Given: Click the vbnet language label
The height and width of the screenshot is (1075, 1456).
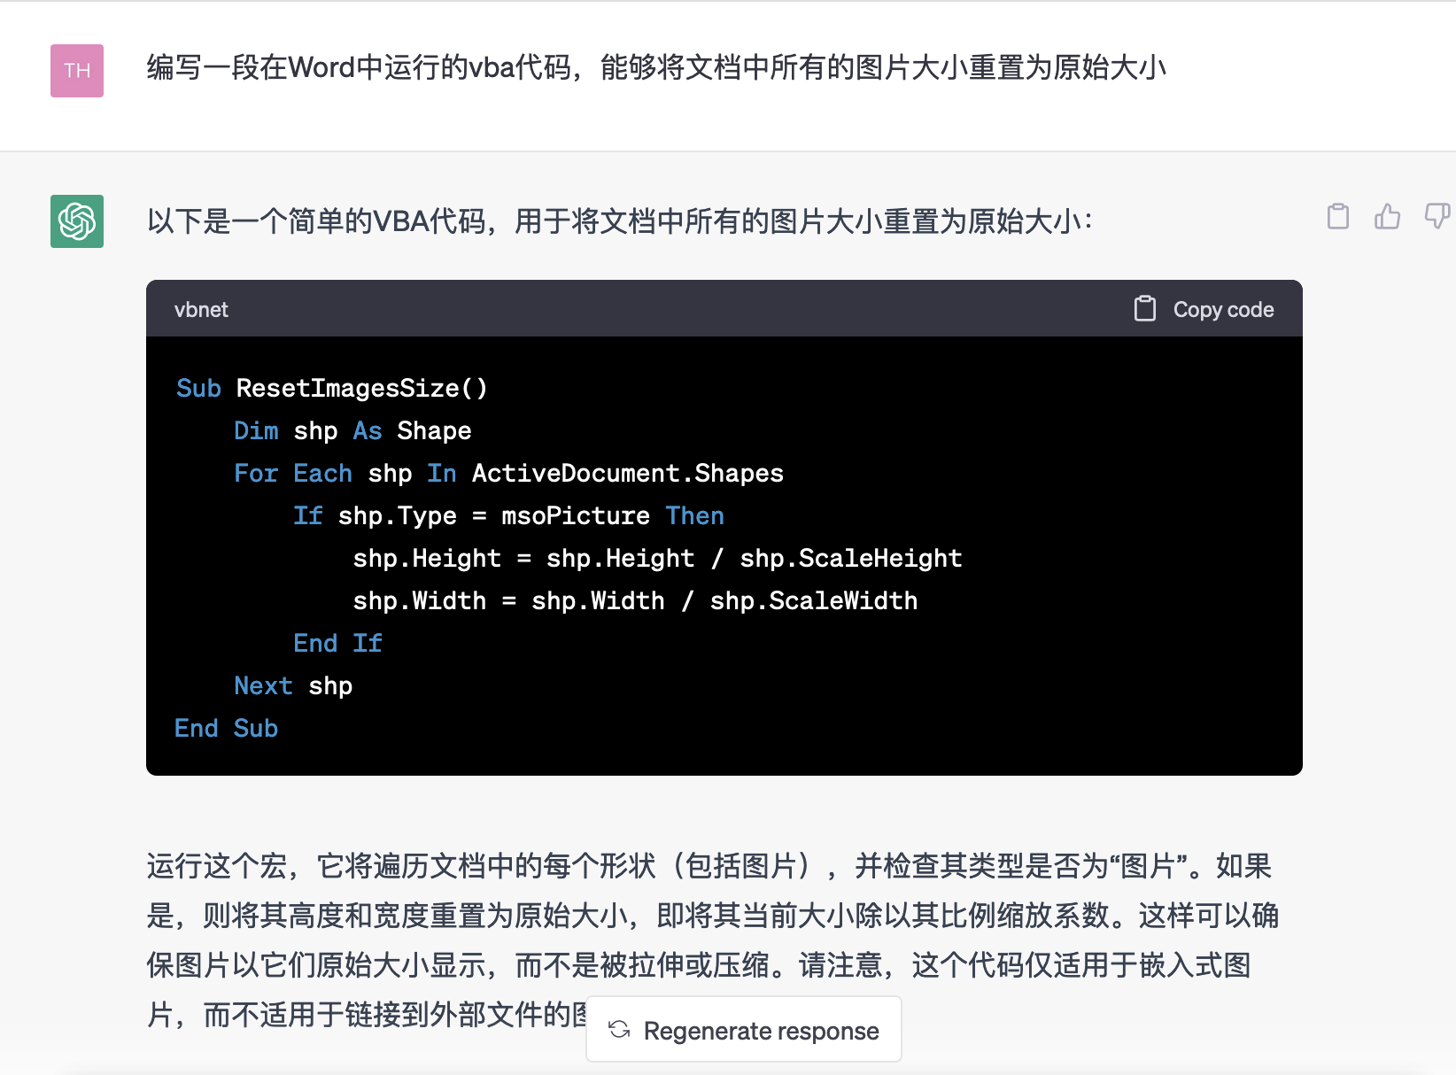Looking at the screenshot, I should (x=201, y=310).
